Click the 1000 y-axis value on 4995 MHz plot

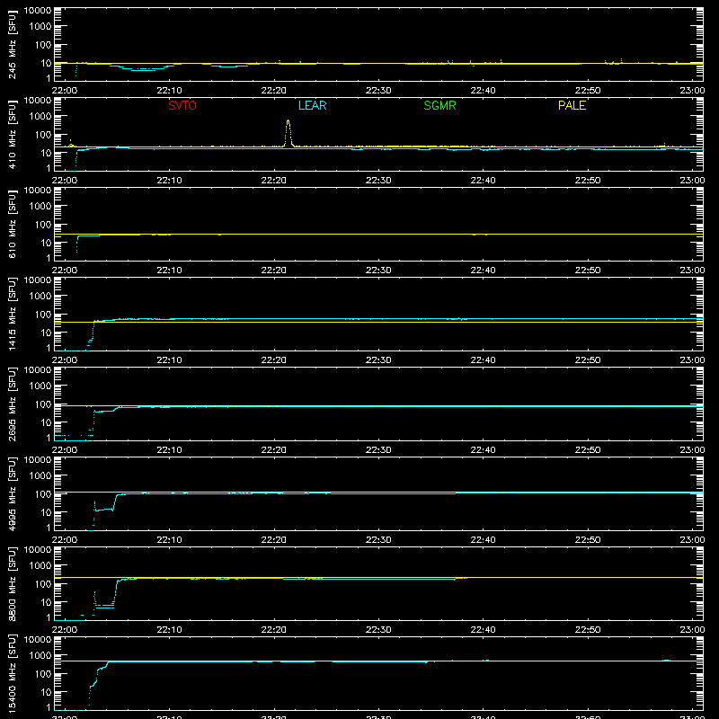pos(40,476)
